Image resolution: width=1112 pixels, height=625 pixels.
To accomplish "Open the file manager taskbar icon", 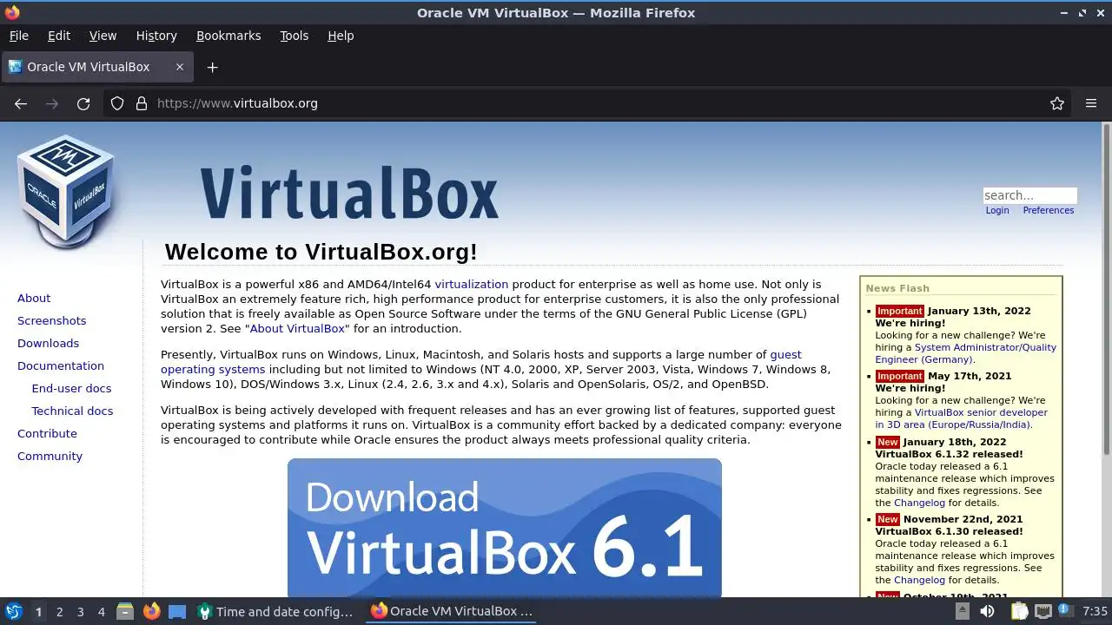I will [125, 611].
